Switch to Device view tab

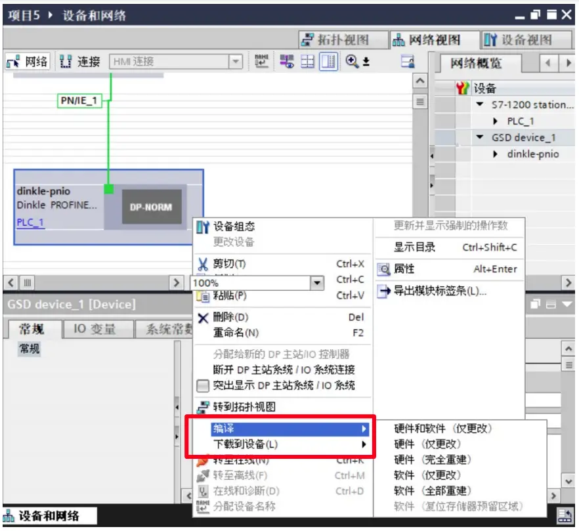click(x=526, y=39)
